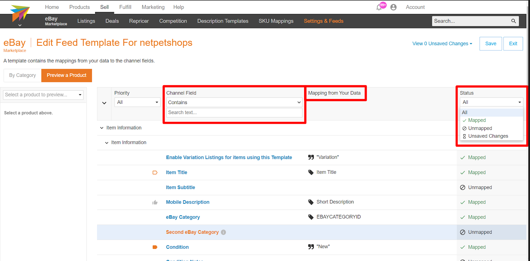Collapse the nested Item Information subgroup
530x261 pixels.
tap(107, 143)
